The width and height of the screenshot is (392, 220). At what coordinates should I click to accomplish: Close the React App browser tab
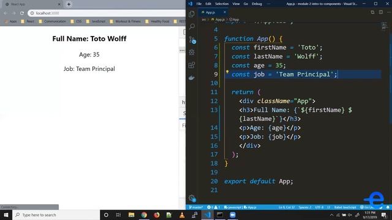coord(59,4)
